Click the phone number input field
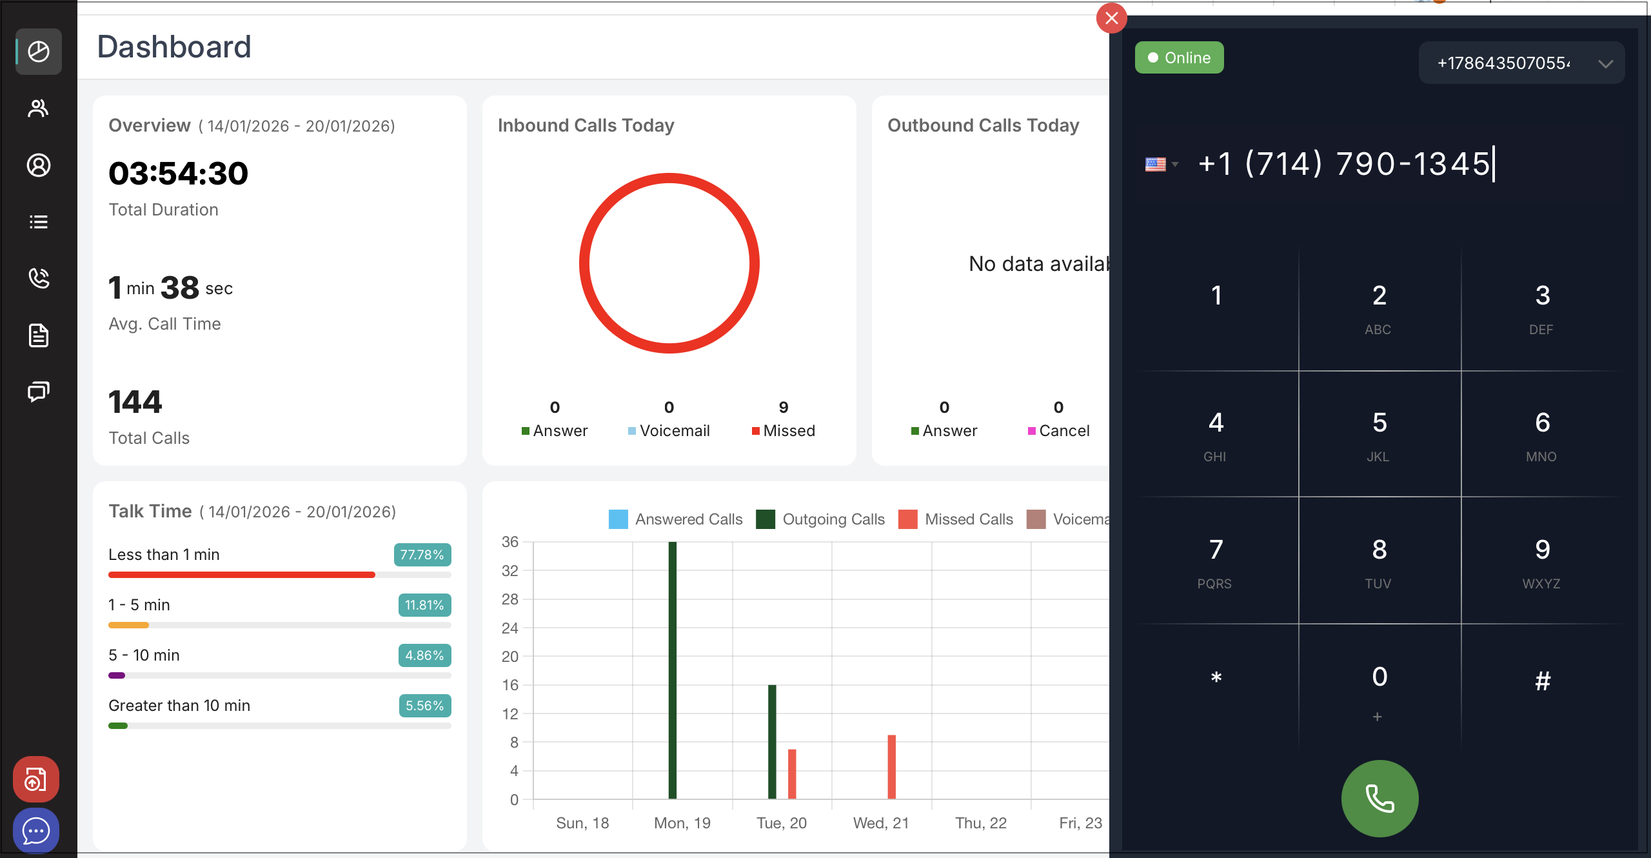The image size is (1651, 858). point(1344,164)
